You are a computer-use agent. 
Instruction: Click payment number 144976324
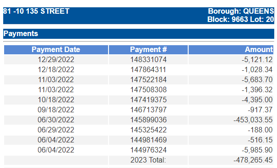click(148, 150)
